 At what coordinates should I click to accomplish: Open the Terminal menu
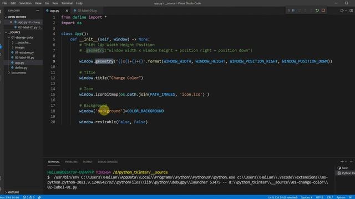click(x=67, y=3)
